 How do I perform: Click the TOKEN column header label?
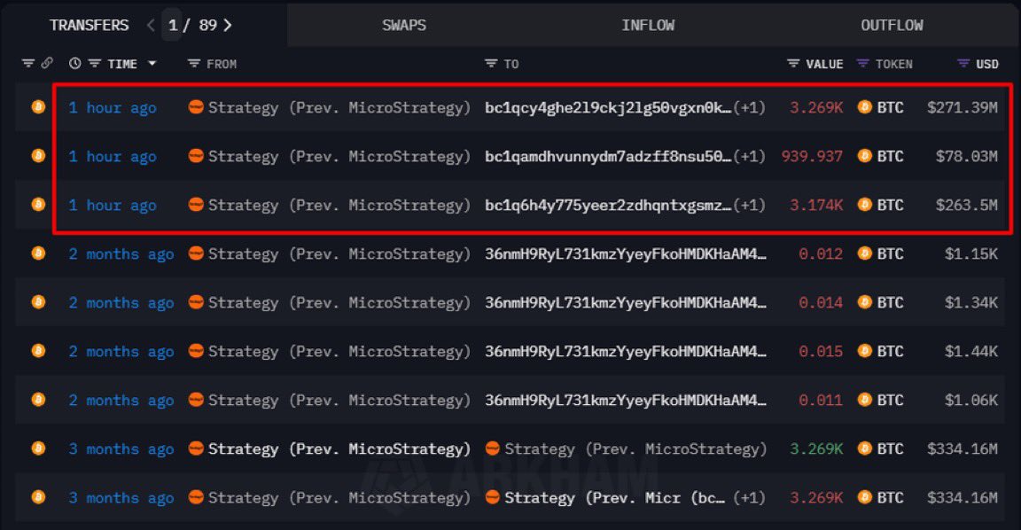tap(893, 64)
